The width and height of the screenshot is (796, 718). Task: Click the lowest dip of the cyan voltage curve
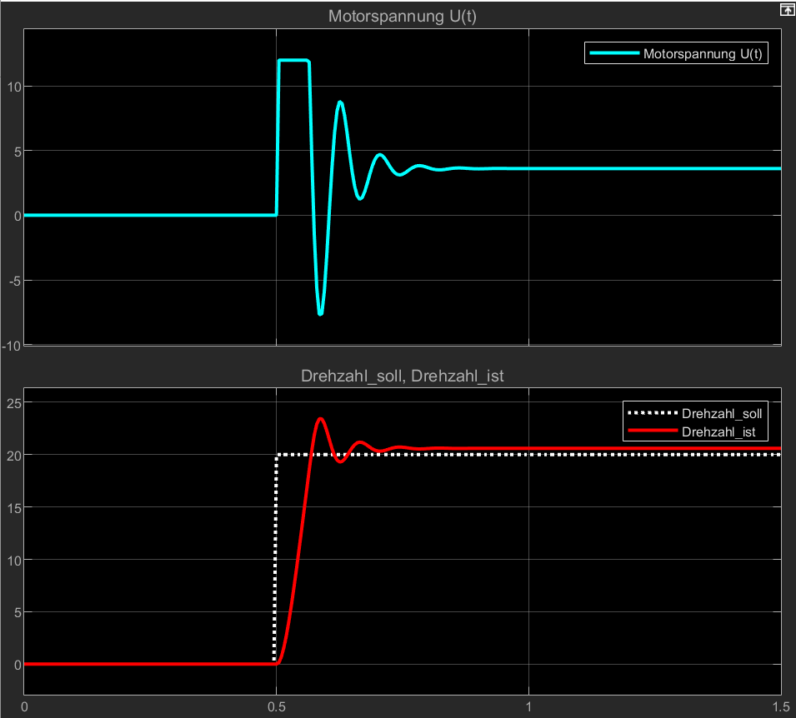(321, 314)
